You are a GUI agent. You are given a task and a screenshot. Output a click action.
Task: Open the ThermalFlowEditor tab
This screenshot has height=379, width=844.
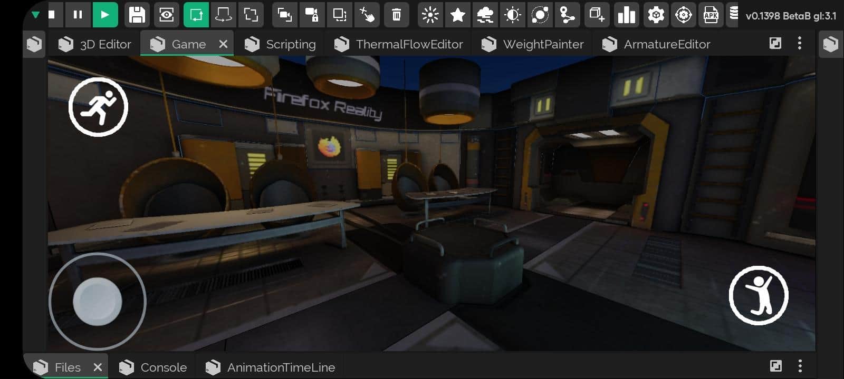(x=399, y=44)
